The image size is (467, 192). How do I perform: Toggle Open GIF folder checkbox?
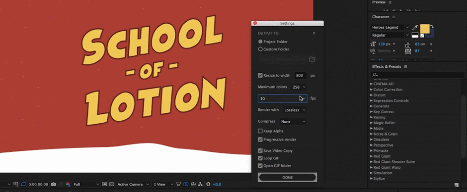coord(260,166)
